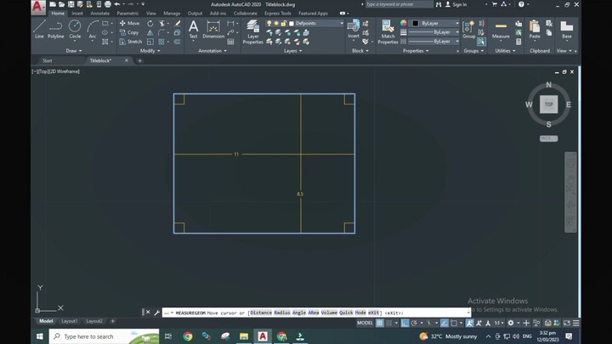612x344 pixels.
Task: Click the Customization menu icon in status bar
Action: (575, 323)
